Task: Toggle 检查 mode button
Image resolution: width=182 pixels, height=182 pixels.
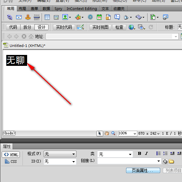Action: pyautogui.click(x=119, y=27)
